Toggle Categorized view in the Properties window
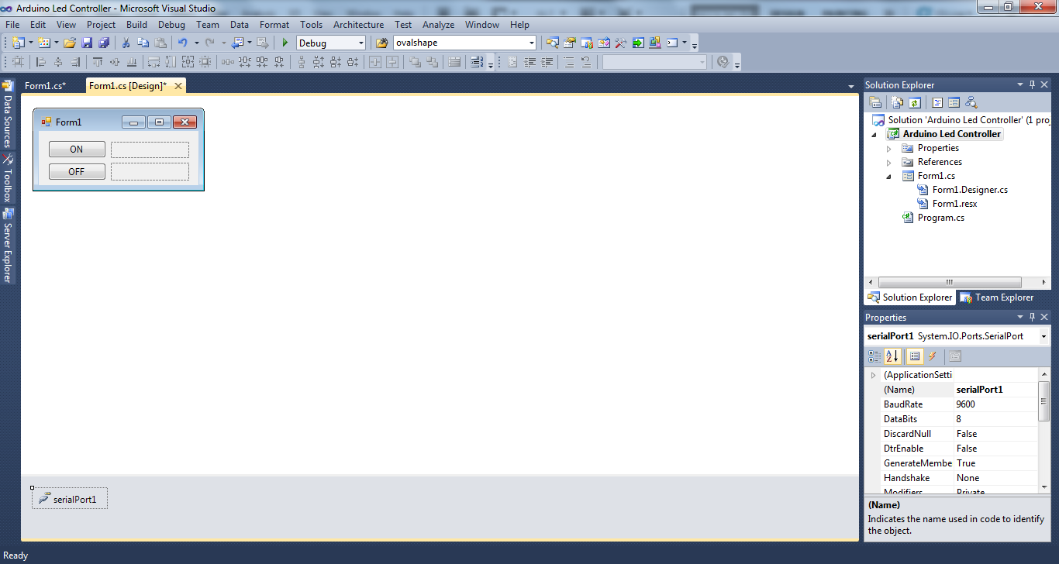Image resolution: width=1059 pixels, height=564 pixels. [874, 356]
